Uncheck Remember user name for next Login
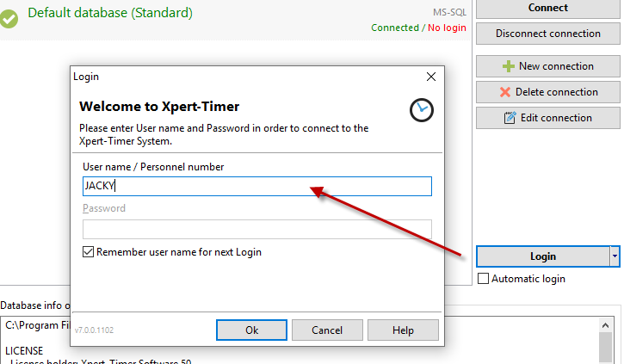Viewport: 624px width, 364px height. [x=89, y=253]
